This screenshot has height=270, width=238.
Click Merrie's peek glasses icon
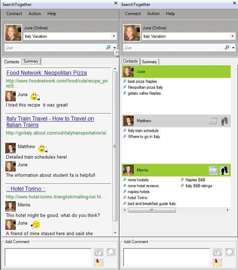(213, 170)
